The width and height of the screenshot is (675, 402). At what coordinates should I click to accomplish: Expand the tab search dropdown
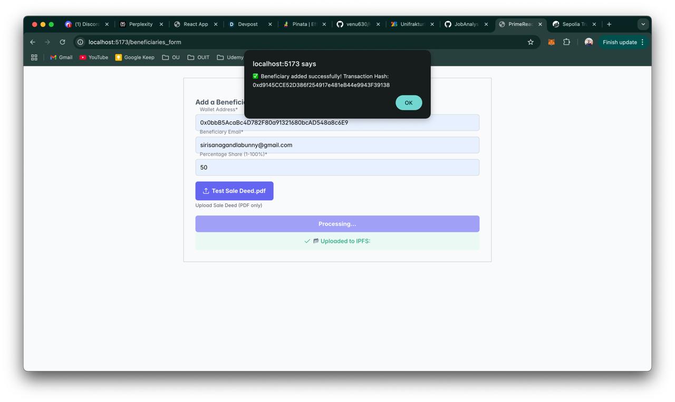(643, 24)
